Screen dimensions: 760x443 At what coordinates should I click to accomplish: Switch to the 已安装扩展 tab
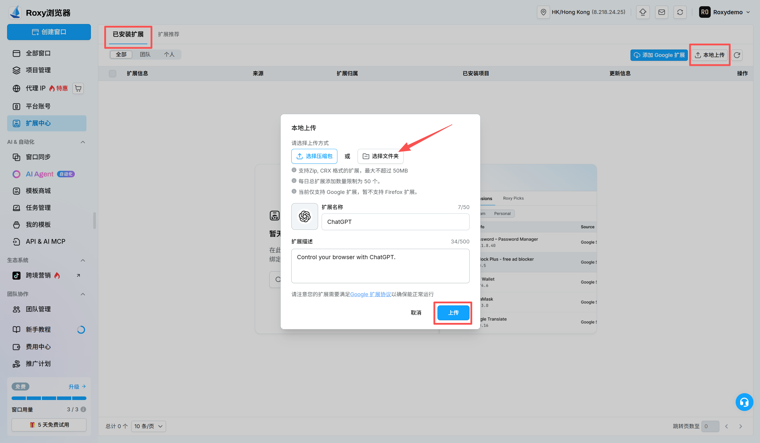(128, 34)
